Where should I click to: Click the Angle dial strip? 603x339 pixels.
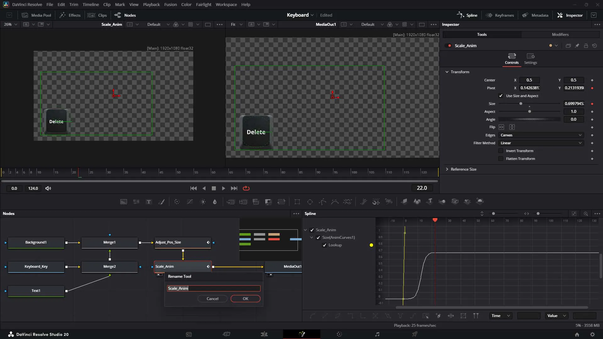[x=529, y=119]
